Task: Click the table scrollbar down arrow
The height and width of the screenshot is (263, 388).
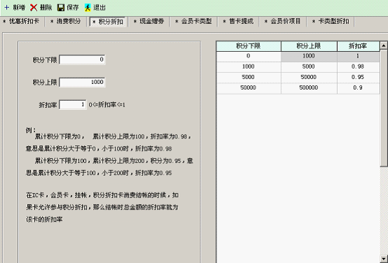Action: pos(384,258)
